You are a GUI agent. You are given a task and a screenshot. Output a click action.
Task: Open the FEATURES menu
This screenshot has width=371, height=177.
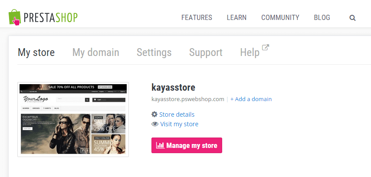(197, 17)
